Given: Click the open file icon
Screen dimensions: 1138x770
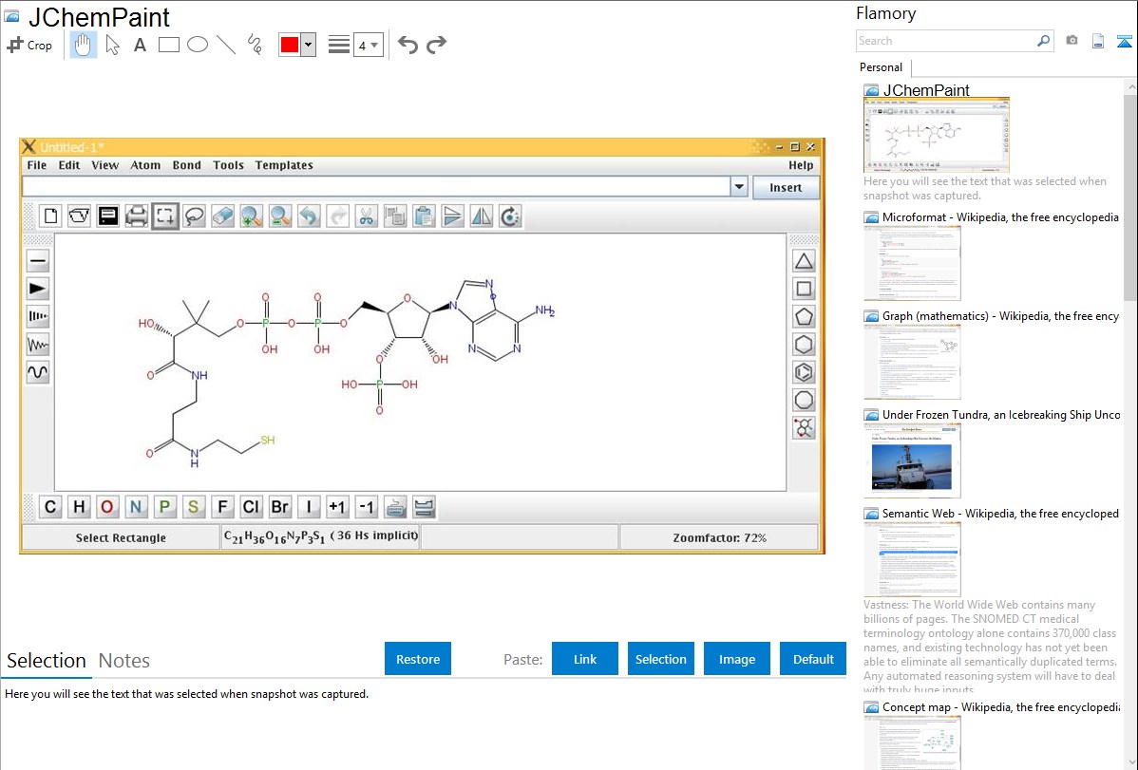Looking at the screenshot, I should click(79, 216).
